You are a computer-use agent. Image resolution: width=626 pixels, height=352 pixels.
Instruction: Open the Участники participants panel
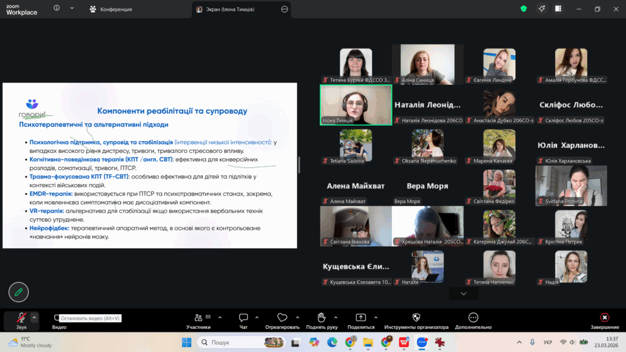(198, 318)
